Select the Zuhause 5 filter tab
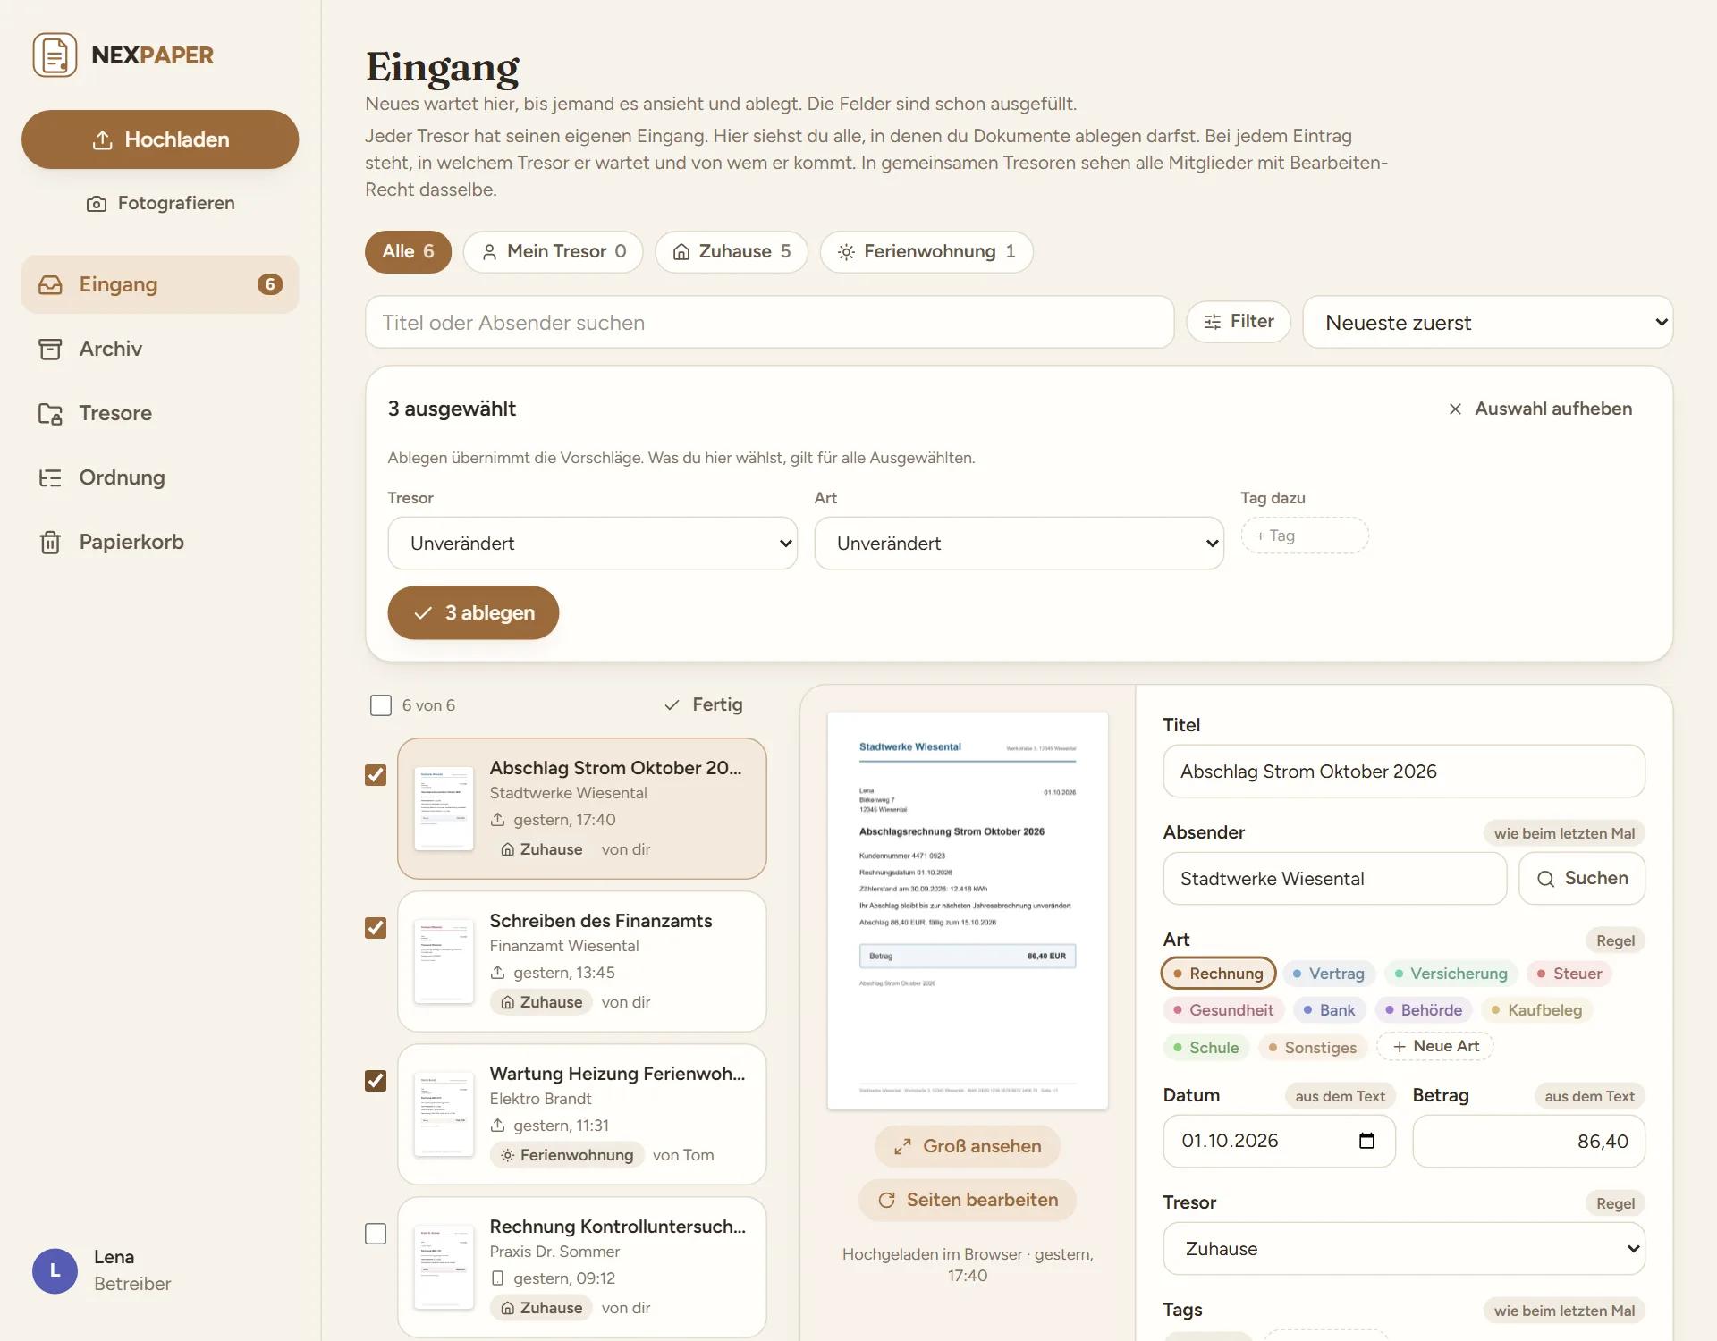The height and width of the screenshot is (1341, 1717). tap(731, 252)
